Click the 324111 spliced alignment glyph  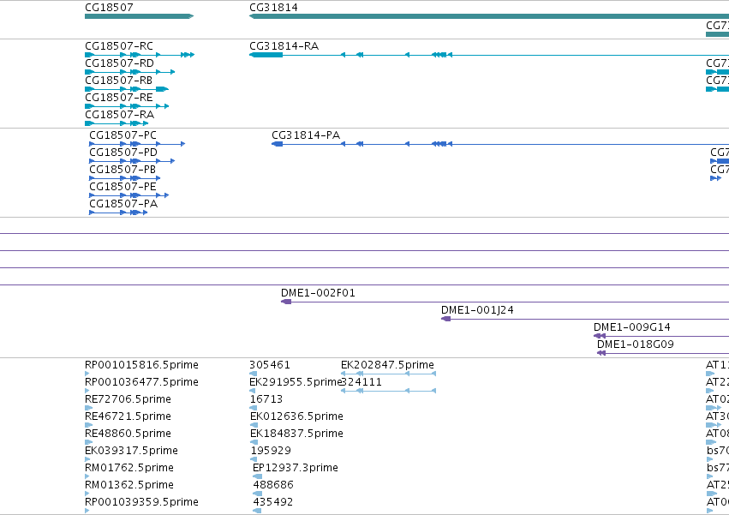(388, 391)
